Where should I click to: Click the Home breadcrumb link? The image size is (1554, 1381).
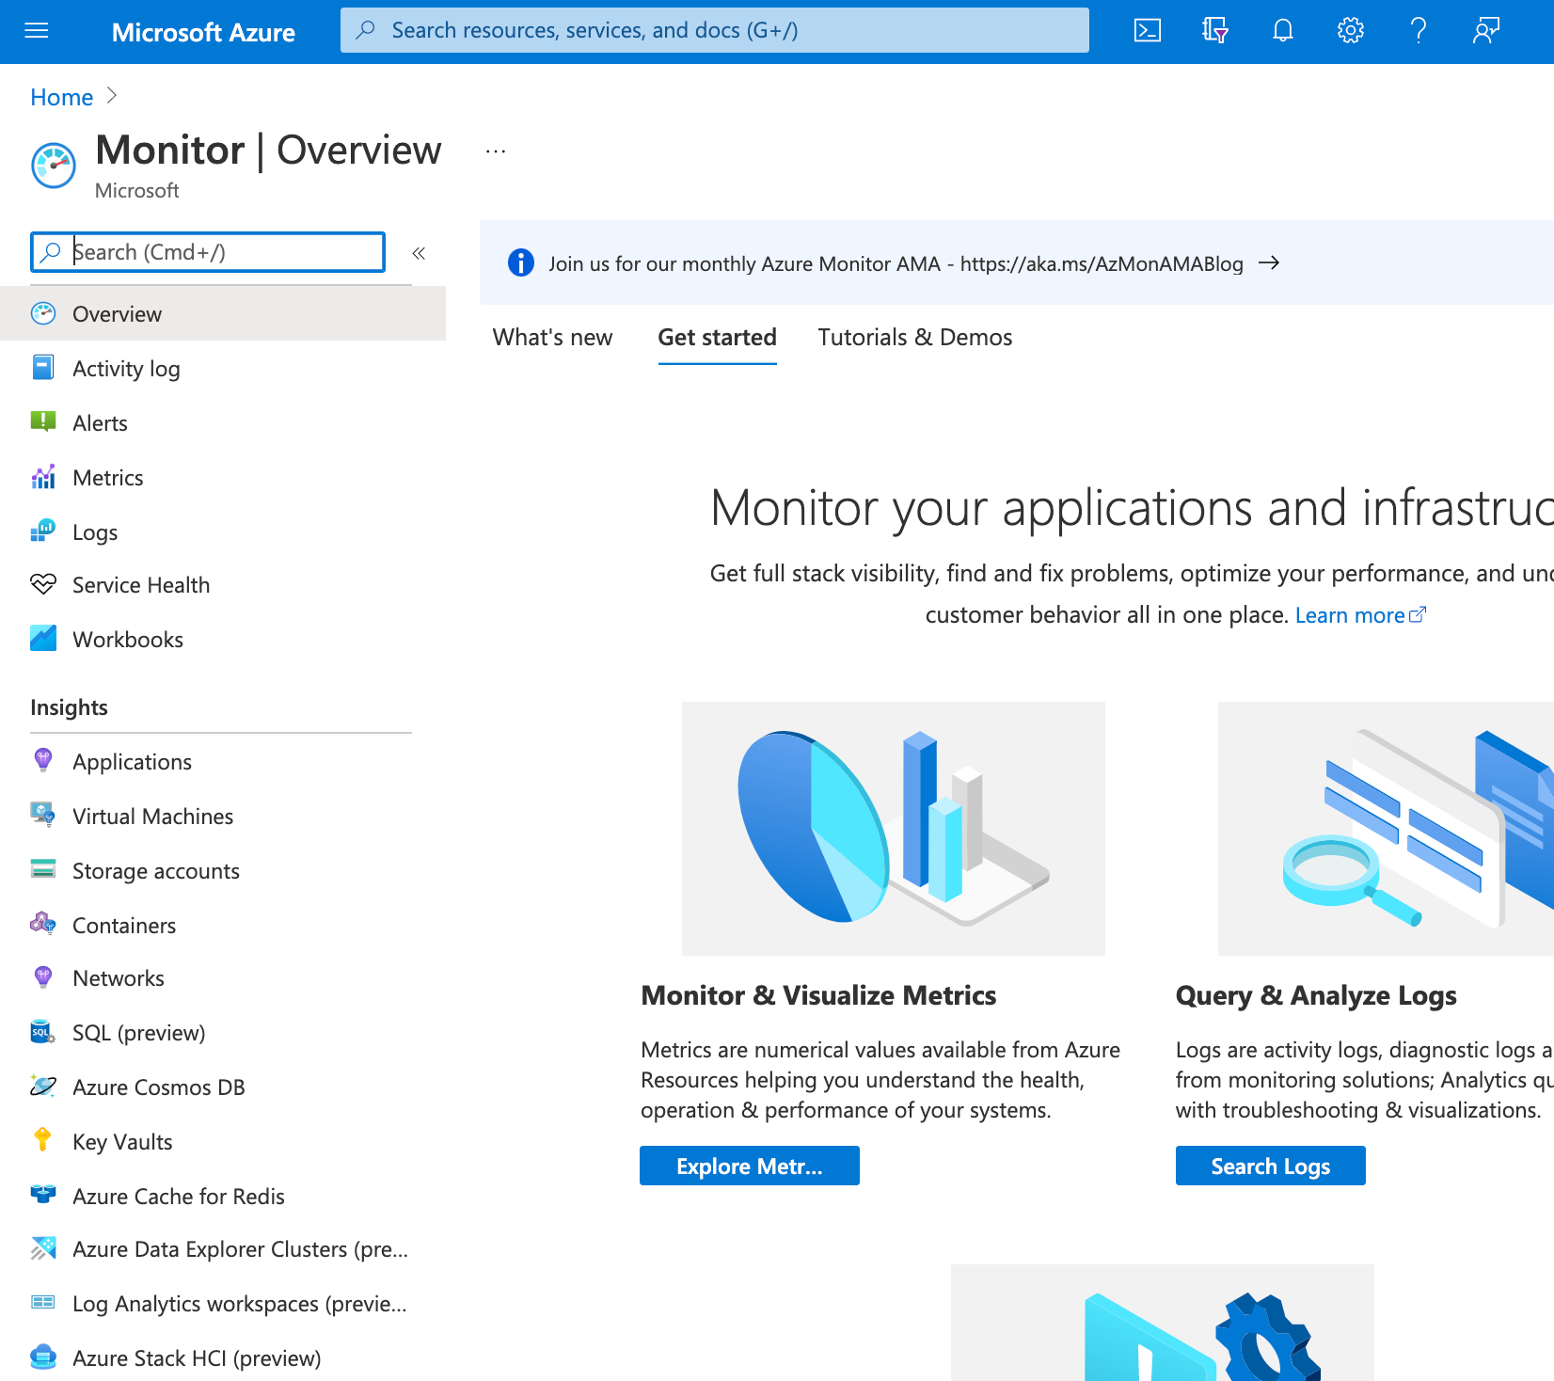[x=62, y=97]
